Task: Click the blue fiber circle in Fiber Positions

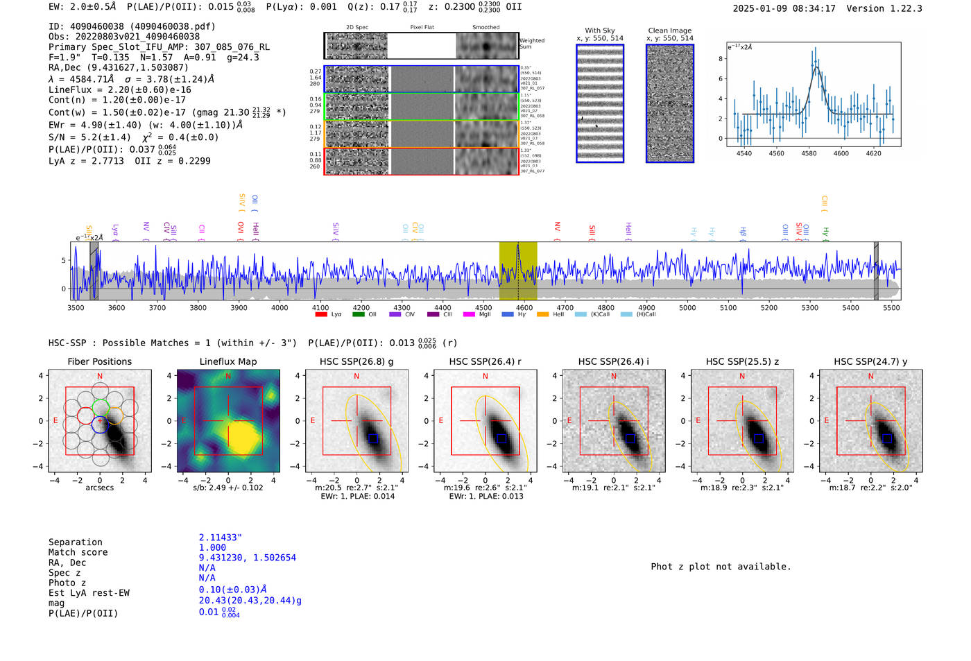Action: pos(100,425)
